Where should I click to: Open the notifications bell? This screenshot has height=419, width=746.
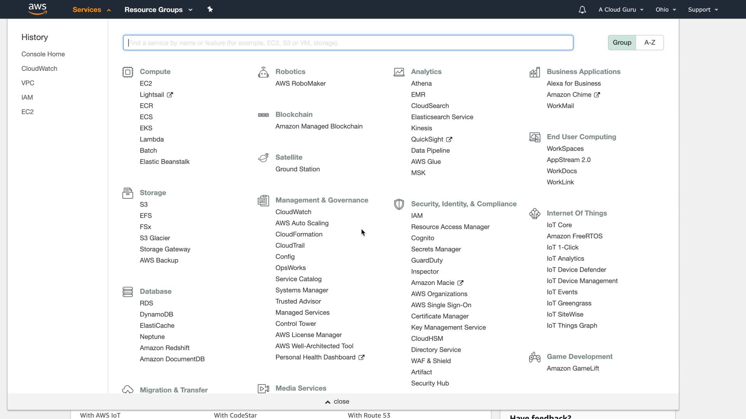[x=582, y=10]
